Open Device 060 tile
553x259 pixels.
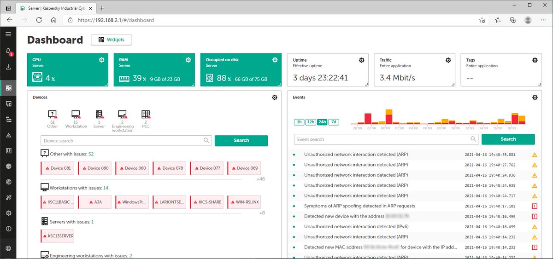click(x=132, y=168)
